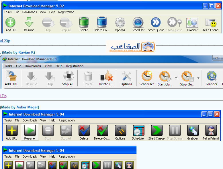Open View menu in bottom IDM 5.04
This screenshot has height=169, width=223.
tap(43, 156)
